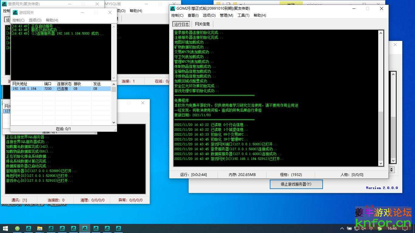Click Version 2.0.0.0 label
Viewport: 415px width, 233px height.
(382, 188)
